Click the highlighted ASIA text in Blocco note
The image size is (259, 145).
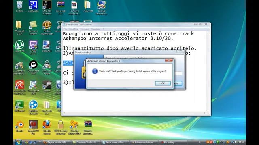pos(68,63)
